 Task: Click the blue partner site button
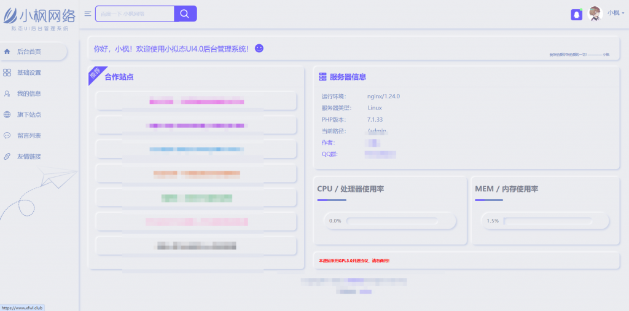point(196,149)
